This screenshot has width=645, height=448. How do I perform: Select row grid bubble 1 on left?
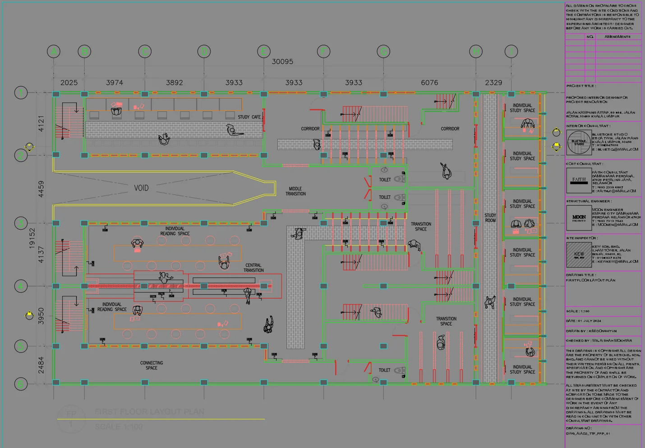click(x=21, y=93)
